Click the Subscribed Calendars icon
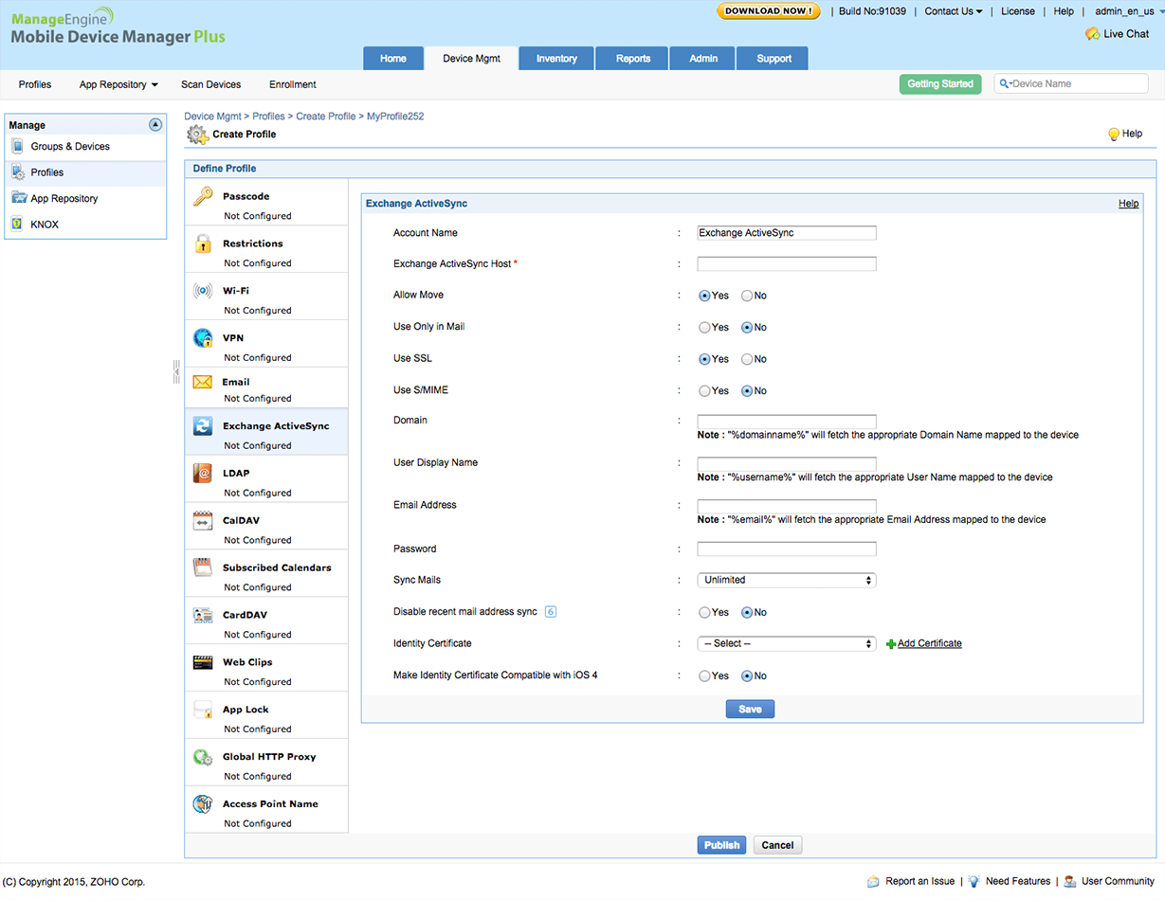Viewport: 1165px width, 900px height. pyautogui.click(x=203, y=568)
